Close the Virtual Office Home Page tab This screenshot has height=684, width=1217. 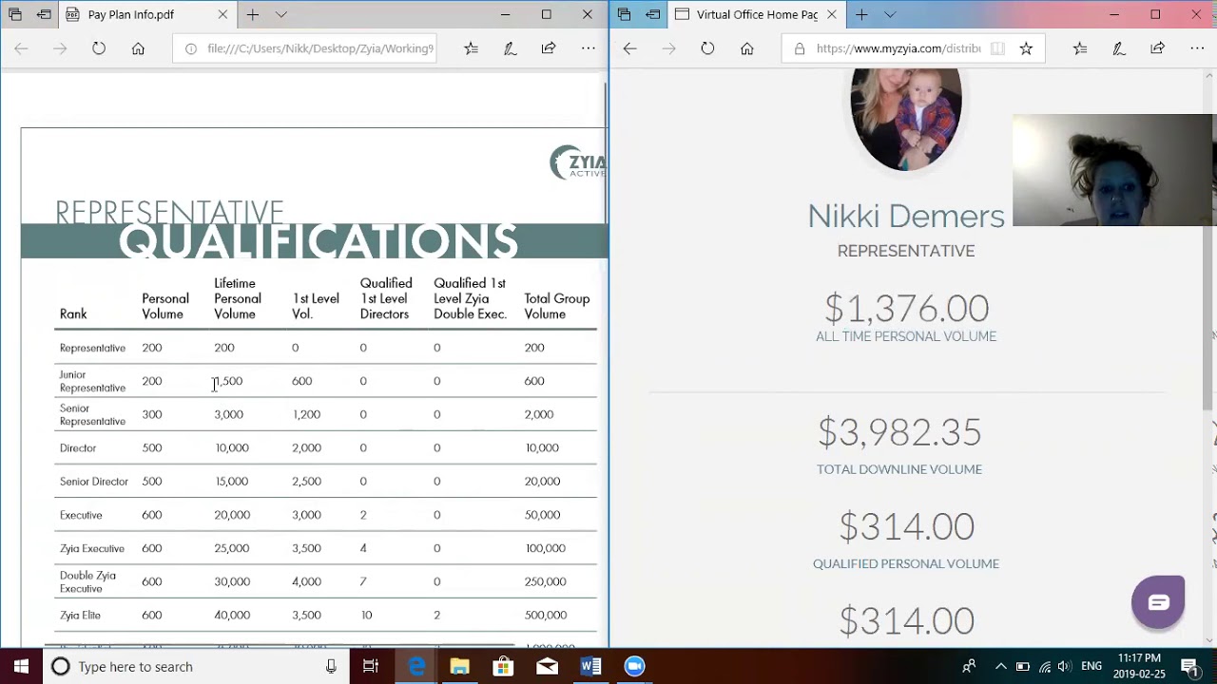point(832,14)
